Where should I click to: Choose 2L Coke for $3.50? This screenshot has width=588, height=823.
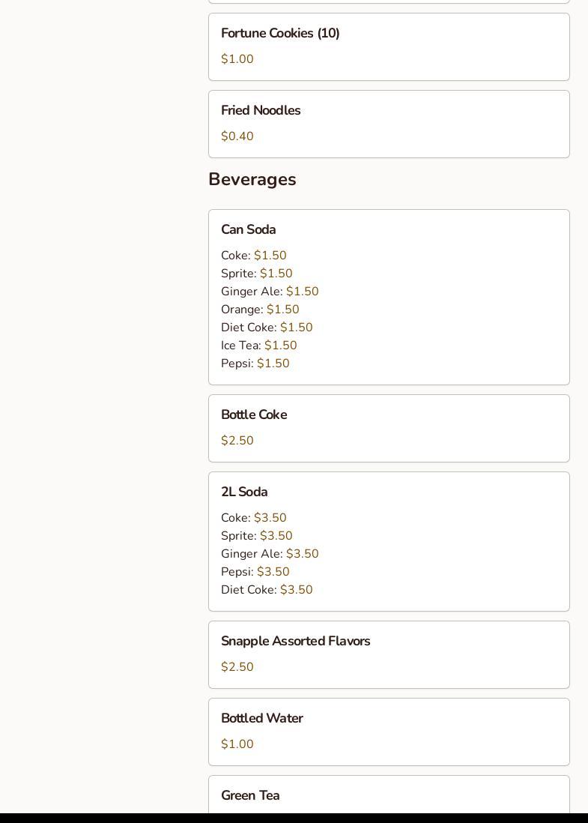(x=253, y=518)
